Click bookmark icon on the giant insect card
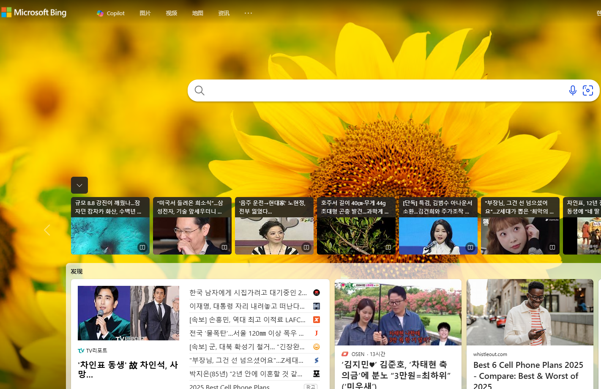The image size is (601, 389). point(388,247)
